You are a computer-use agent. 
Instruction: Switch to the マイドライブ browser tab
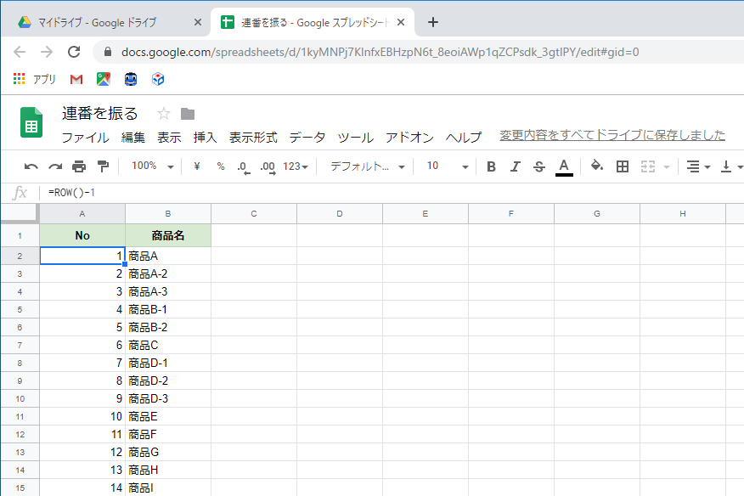pos(98,20)
